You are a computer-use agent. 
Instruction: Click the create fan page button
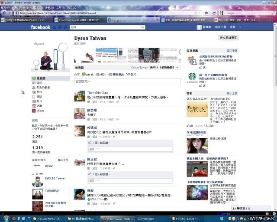(x=229, y=38)
